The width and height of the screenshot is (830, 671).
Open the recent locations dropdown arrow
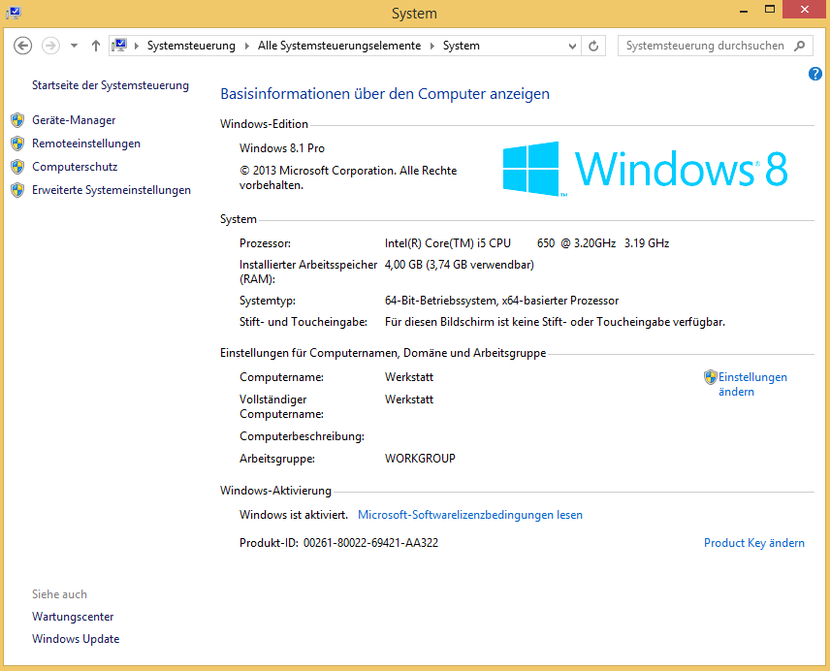(x=74, y=46)
